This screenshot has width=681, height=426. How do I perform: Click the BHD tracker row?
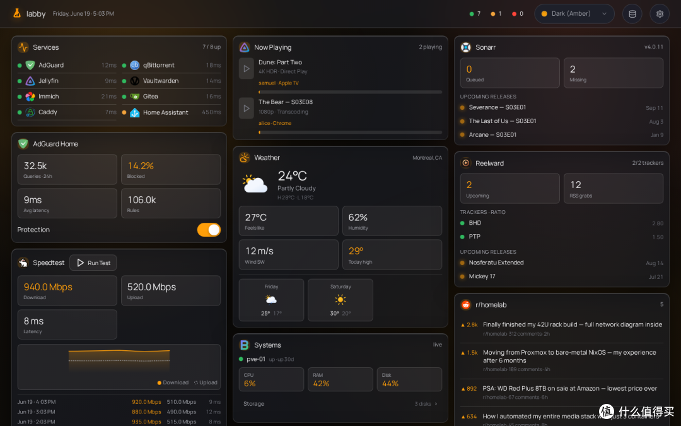562,223
